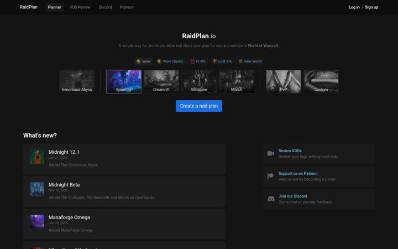This screenshot has height=249, width=398.
Task: Click 'Help us out by becoming a patron'
Action: click(x=307, y=179)
